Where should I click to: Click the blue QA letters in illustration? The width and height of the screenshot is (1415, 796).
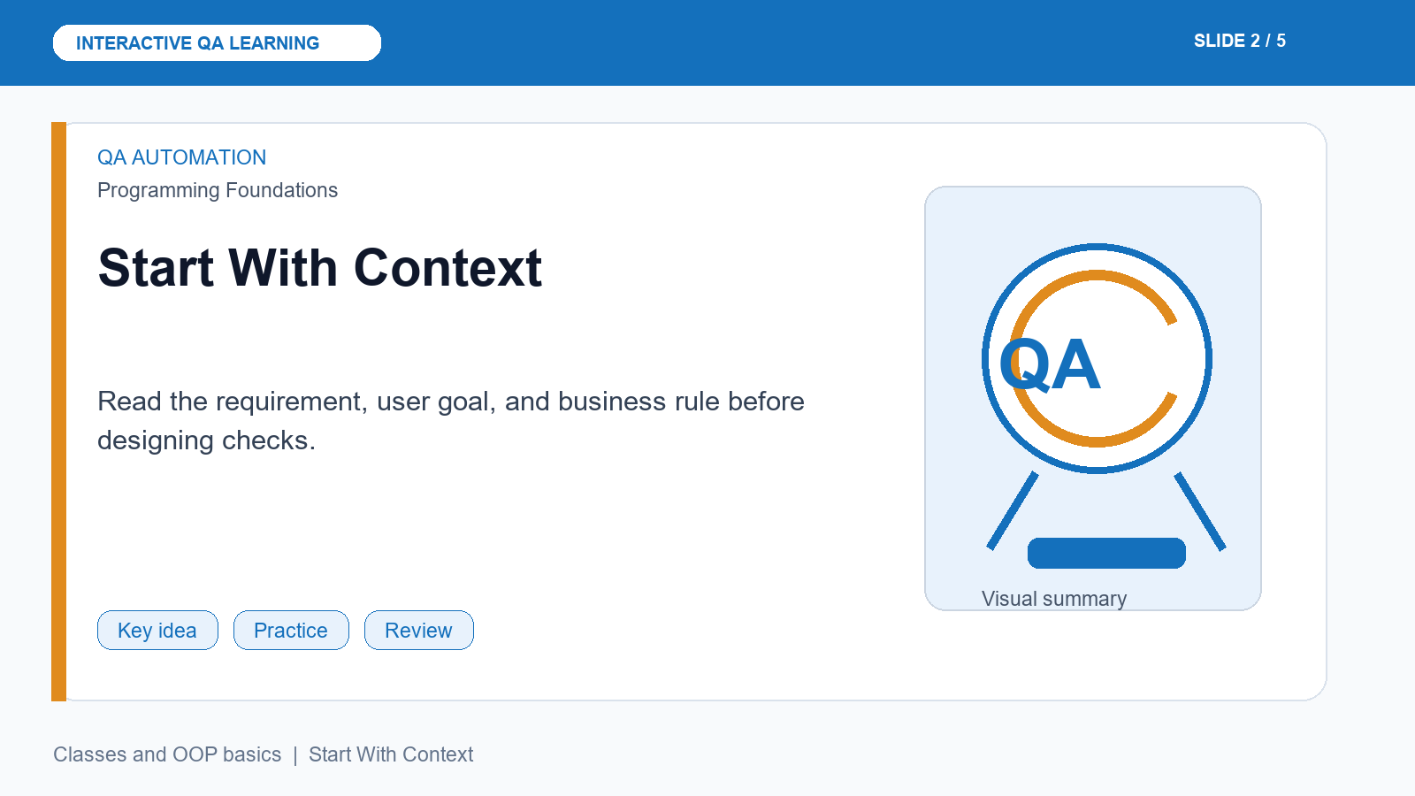(x=1050, y=364)
